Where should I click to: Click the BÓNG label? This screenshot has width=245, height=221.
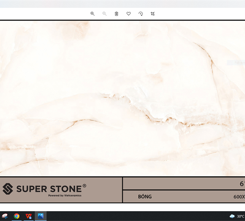tap(145, 196)
